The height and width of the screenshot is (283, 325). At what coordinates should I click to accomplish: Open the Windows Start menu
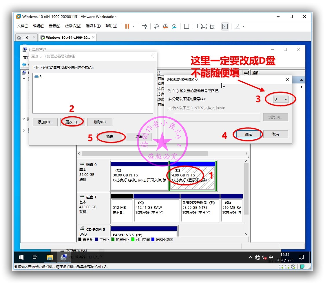coord(21,257)
